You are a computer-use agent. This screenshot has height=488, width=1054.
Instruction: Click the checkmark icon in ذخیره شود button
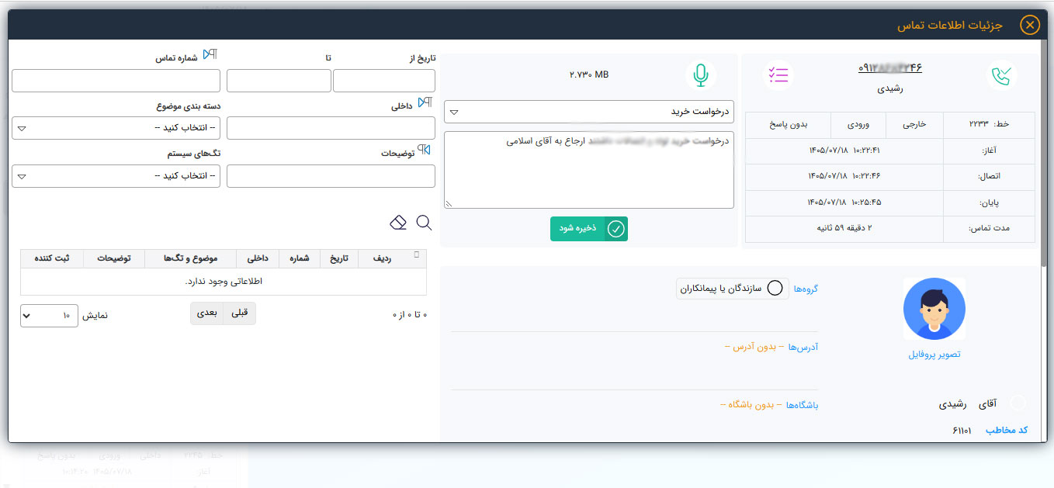(615, 229)
